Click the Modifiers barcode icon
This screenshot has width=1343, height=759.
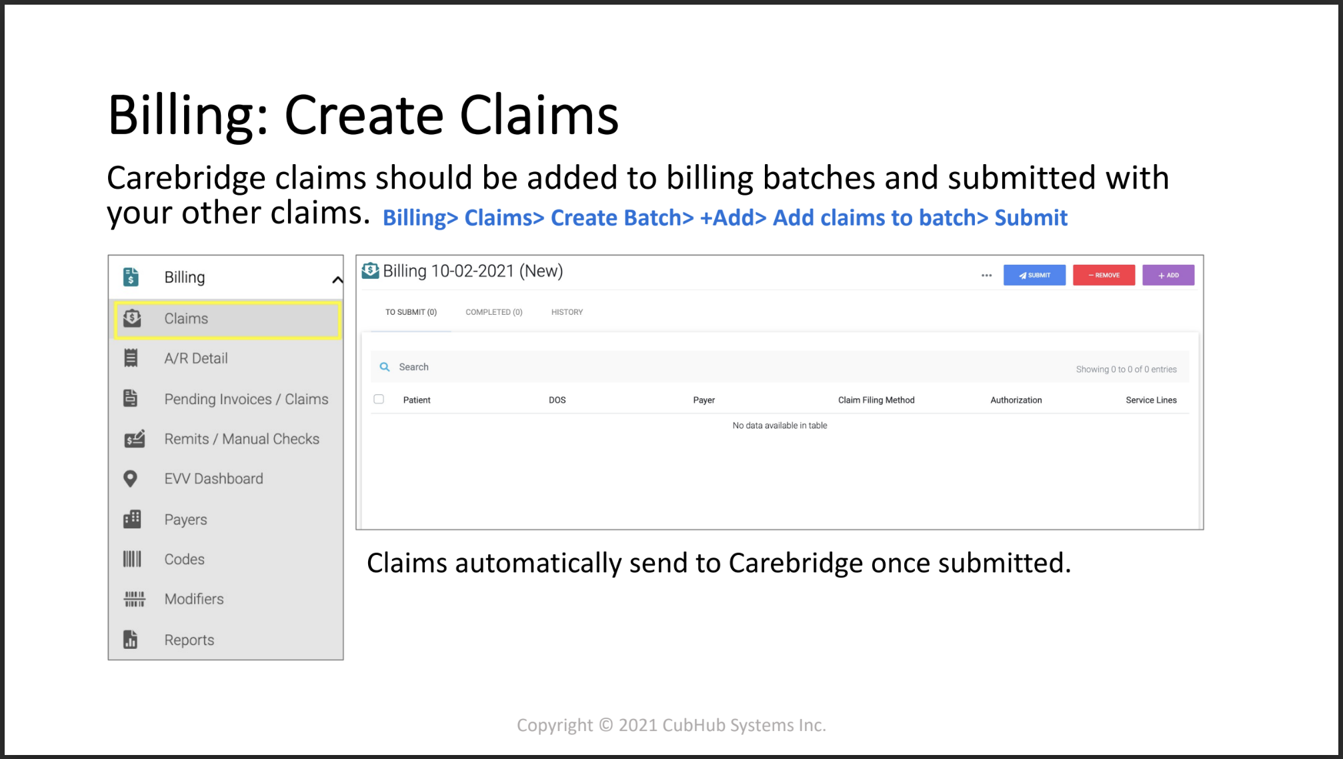(134, 599)
